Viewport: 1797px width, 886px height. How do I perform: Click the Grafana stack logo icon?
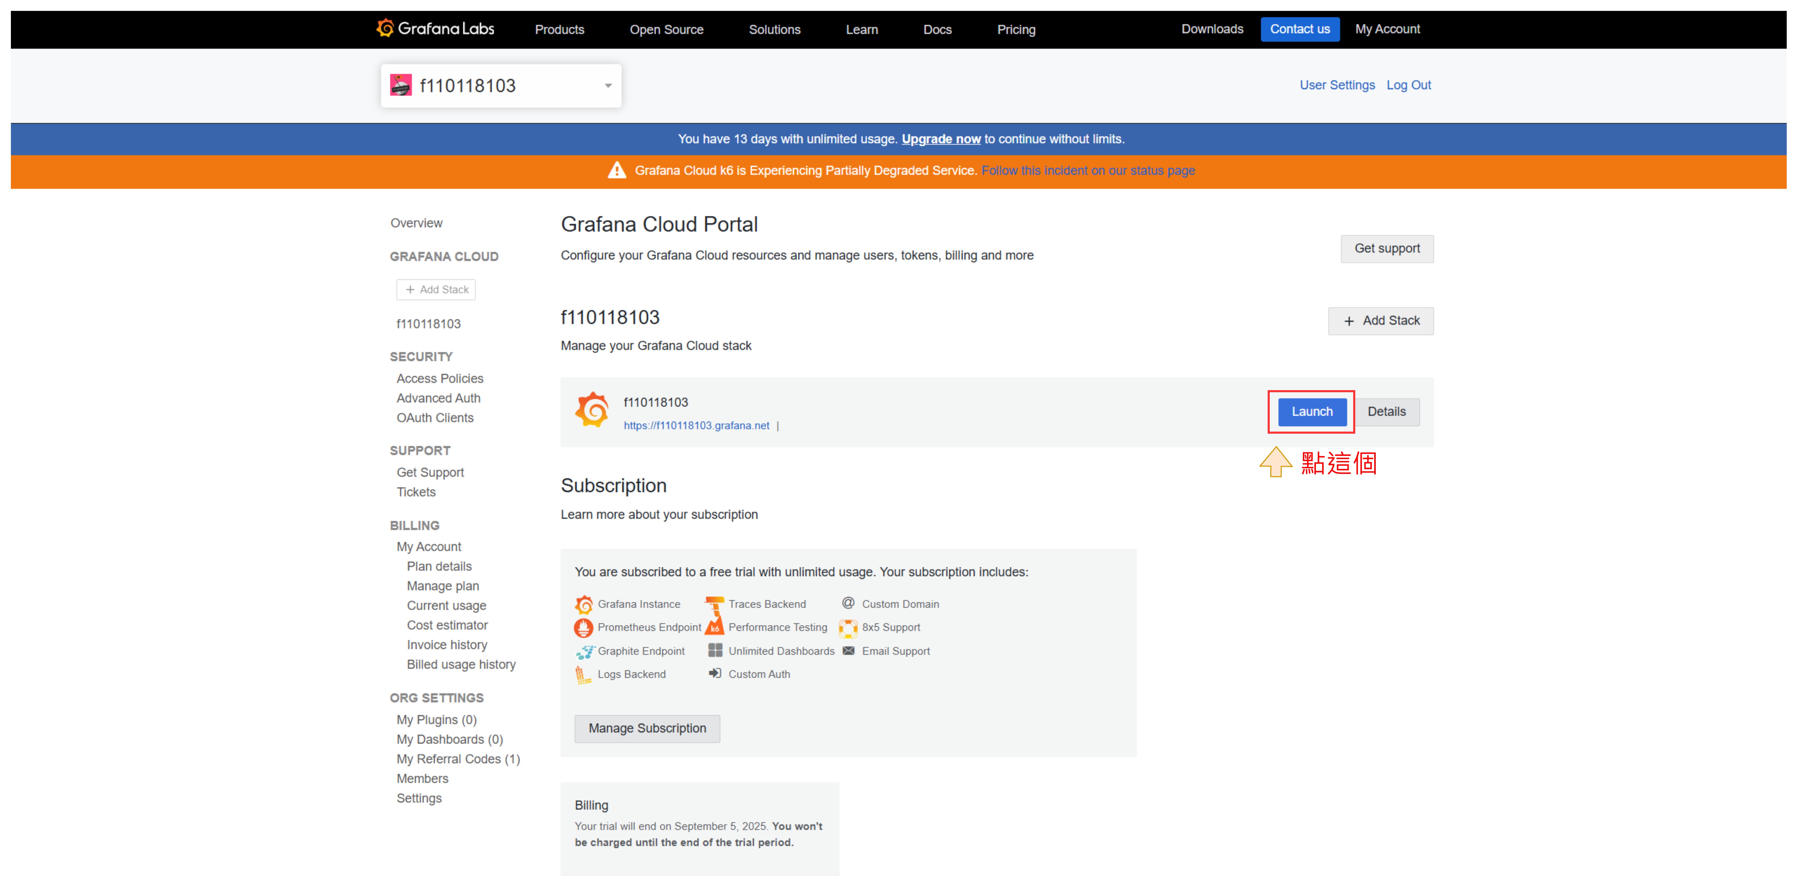pyautogui.click(x=592, y=410)
